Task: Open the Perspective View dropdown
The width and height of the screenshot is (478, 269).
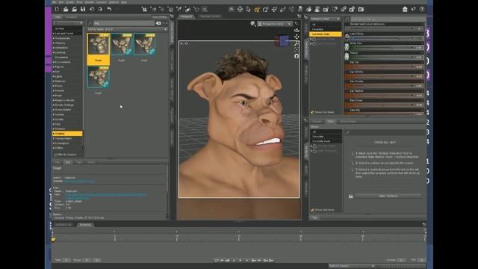Action: pyautogui.click(x=275, y=23)
